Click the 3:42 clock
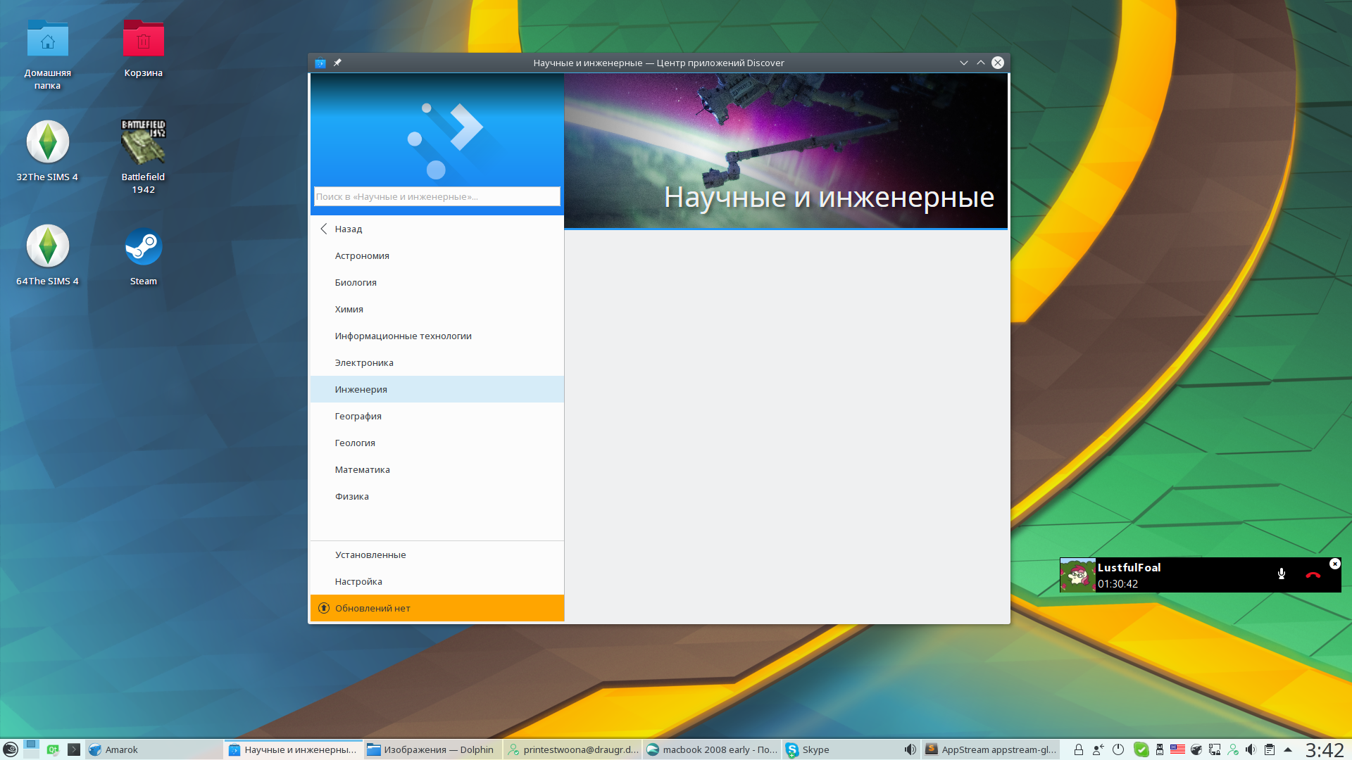1352x760 pixels. 1325,749
